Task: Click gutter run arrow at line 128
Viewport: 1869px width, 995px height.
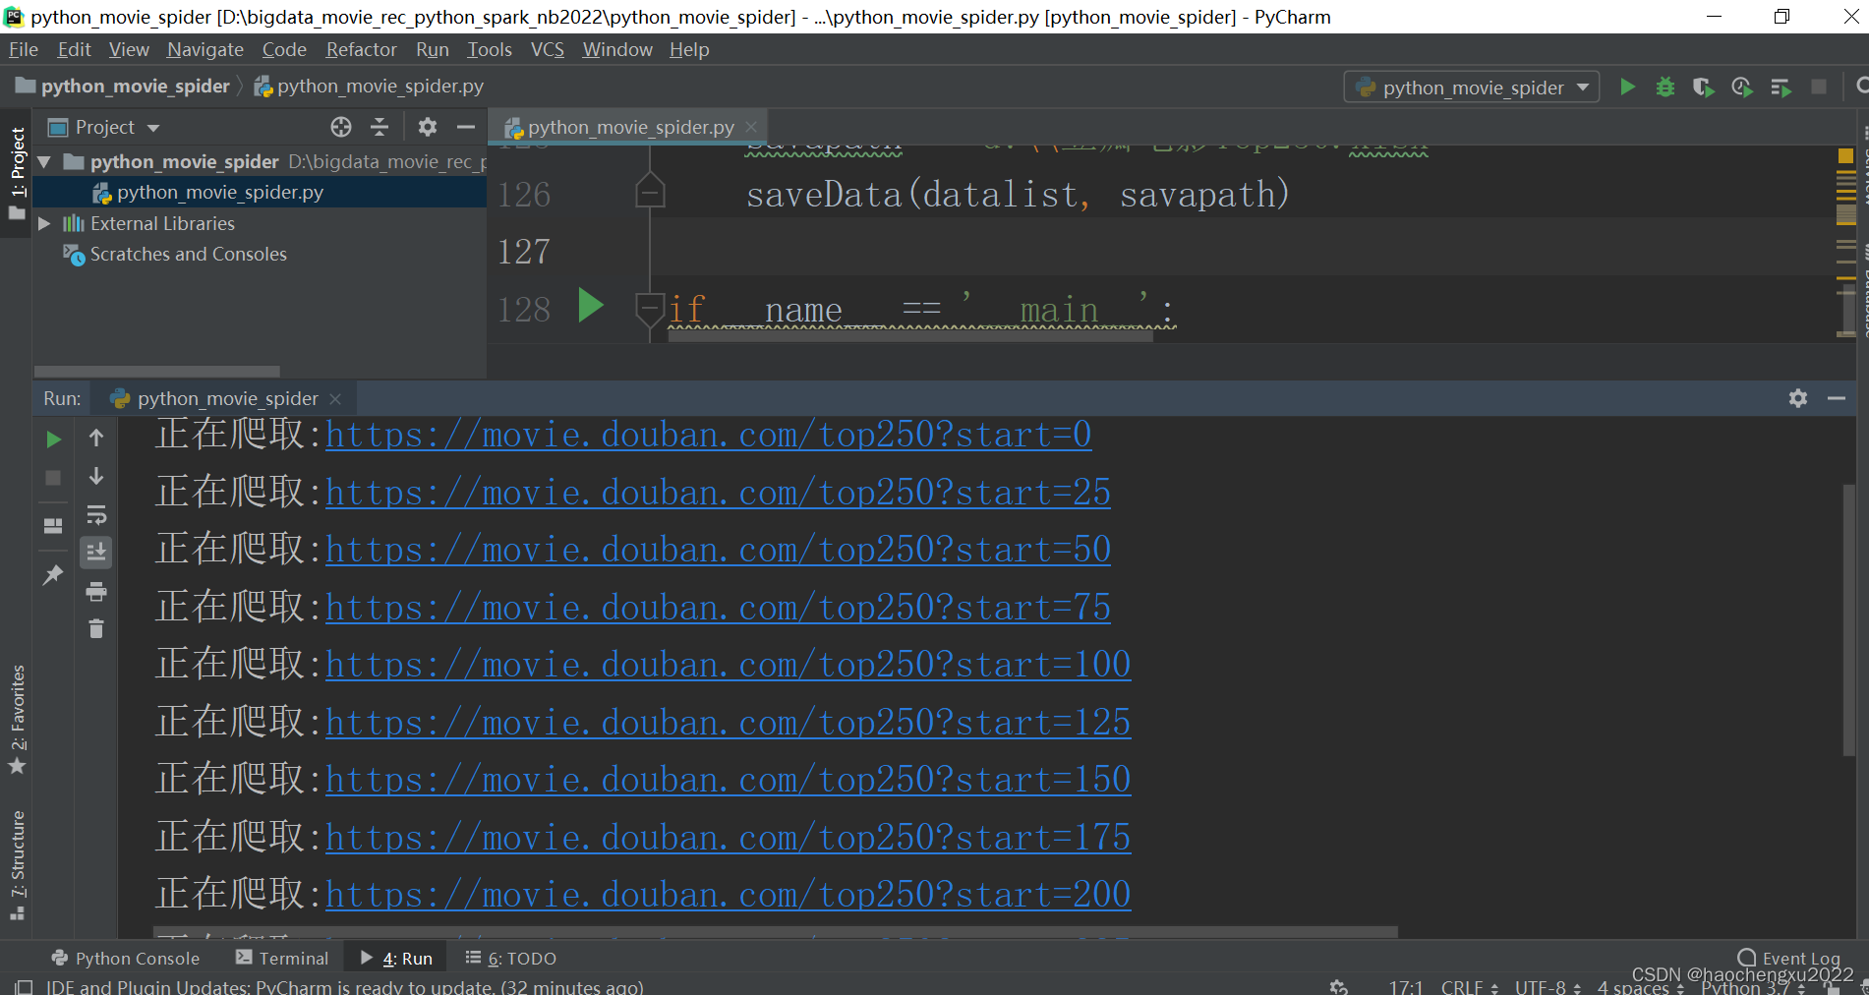Action: 590,306
